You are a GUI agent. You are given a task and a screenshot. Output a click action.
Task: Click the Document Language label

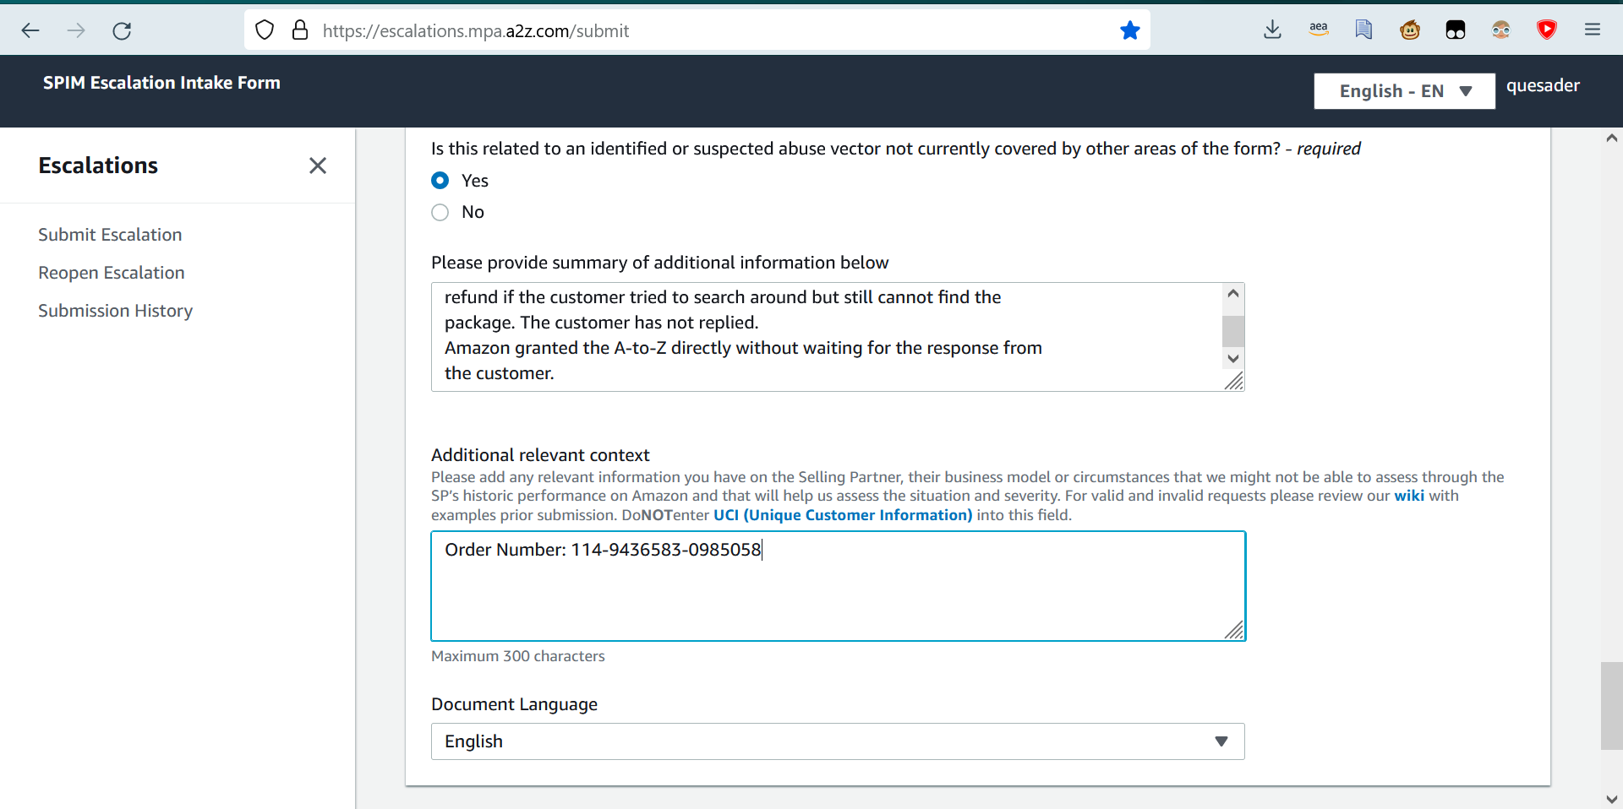tap(514, 704)
